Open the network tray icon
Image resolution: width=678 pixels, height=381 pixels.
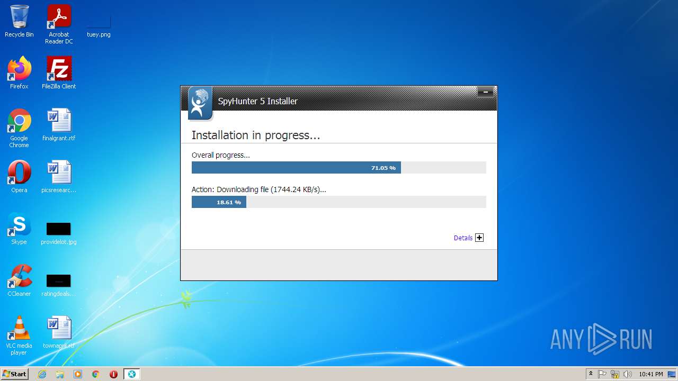click(615, 374)
